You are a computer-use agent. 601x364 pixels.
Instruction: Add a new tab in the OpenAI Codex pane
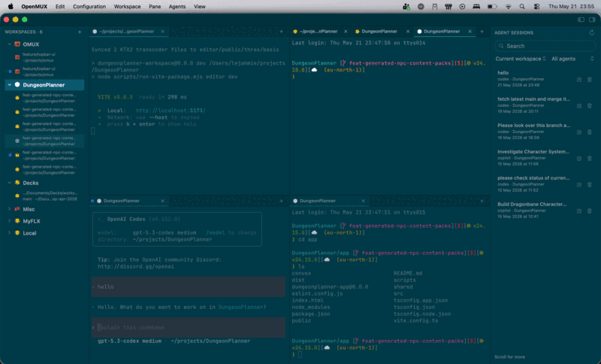coord(281,201)
